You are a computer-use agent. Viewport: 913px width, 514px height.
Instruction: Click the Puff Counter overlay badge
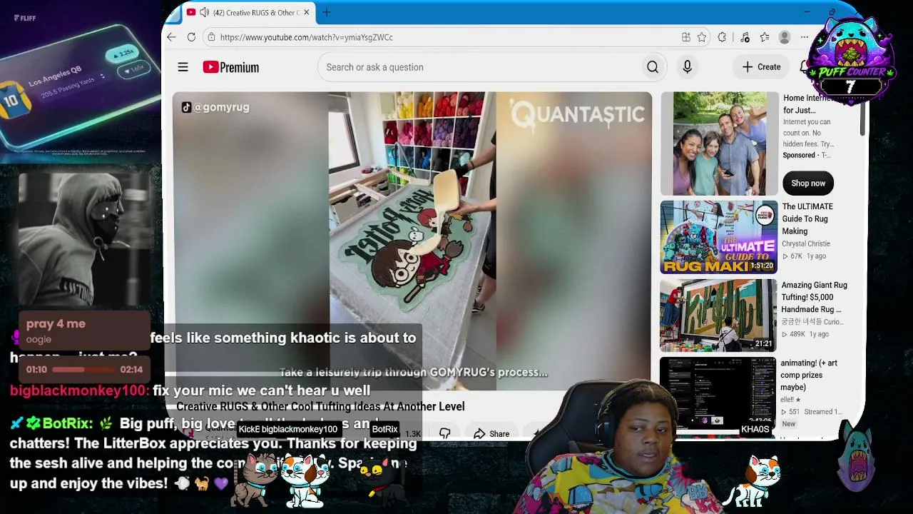click(850, 63)
